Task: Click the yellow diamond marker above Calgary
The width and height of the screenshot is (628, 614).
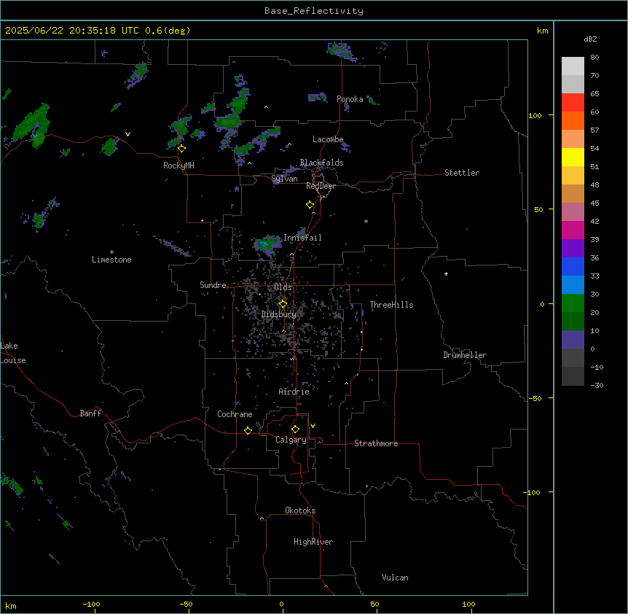Action: point(295,430)
